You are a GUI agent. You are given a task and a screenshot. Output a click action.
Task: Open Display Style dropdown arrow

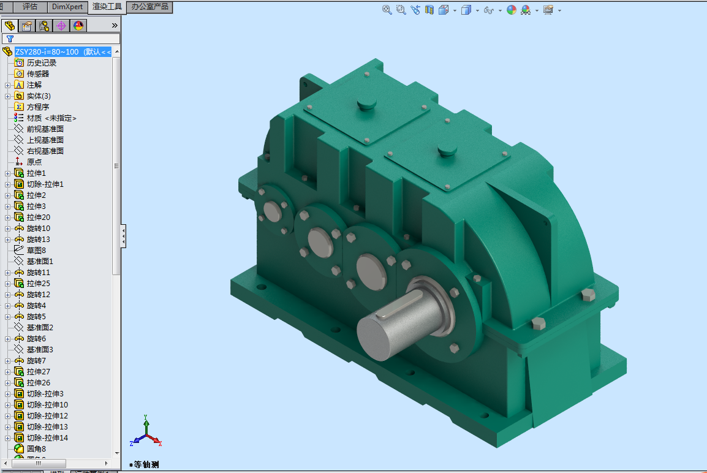pos(477,10)
